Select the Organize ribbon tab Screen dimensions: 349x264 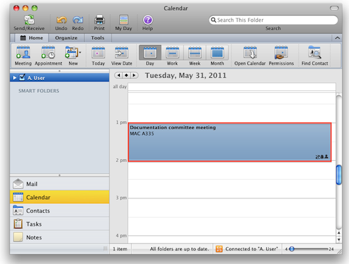pyautogui.click(x=66, y=38)
